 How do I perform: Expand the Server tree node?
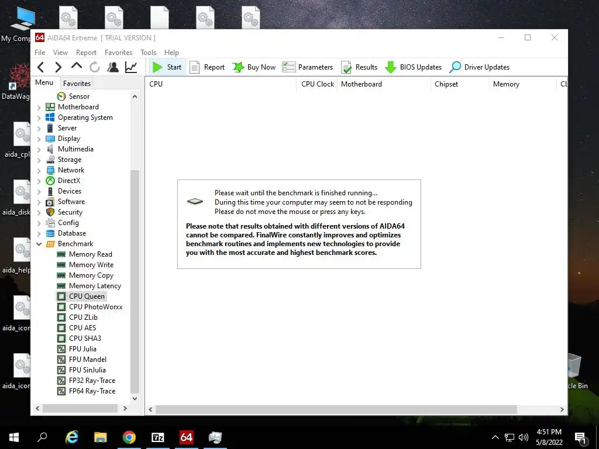pos(39,128)
